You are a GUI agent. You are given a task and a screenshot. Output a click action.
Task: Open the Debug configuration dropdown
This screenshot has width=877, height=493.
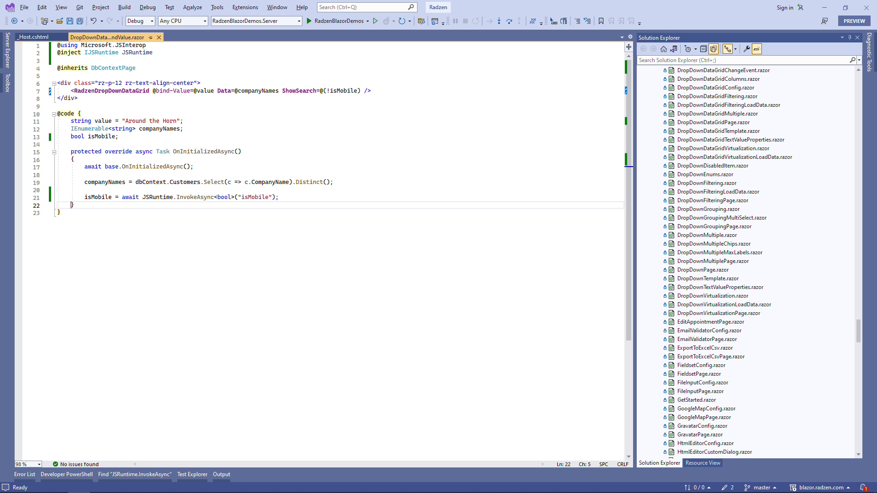coord(141,21)
